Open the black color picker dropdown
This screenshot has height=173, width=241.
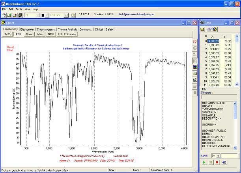coord(47,15)
